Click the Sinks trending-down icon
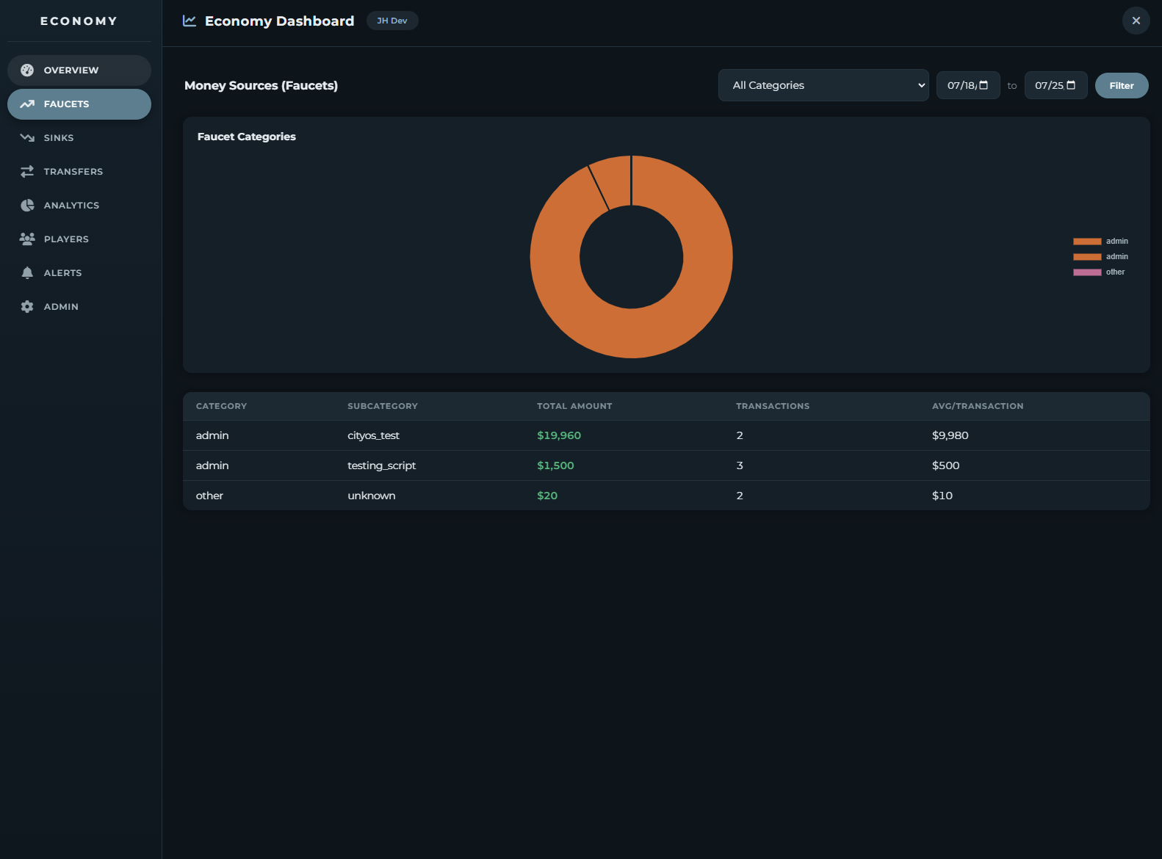Viewport: 1162px width, 859px height. tap(27, 138)
